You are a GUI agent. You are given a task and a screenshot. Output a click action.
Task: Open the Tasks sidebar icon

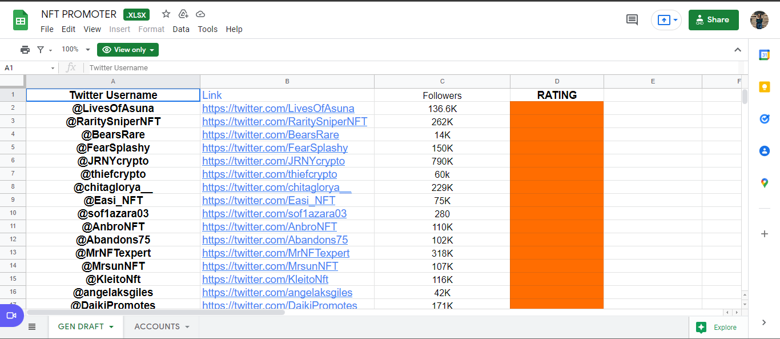(x=764, y=119)
